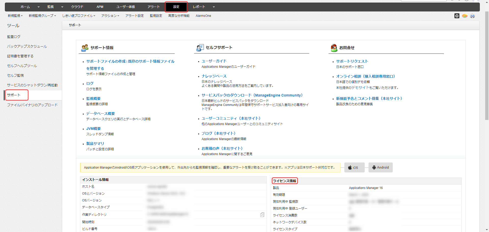Open the 新機能予告とコメント募集 link
Screen dimensions: 489x232
pyautogui.click(x=369, y=99)
